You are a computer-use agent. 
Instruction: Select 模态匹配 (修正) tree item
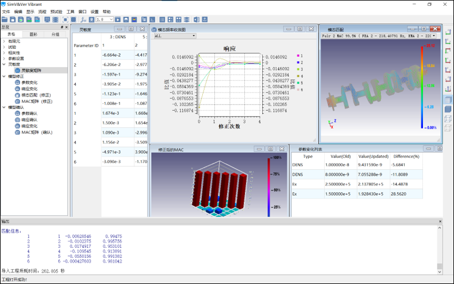(36, 95)
